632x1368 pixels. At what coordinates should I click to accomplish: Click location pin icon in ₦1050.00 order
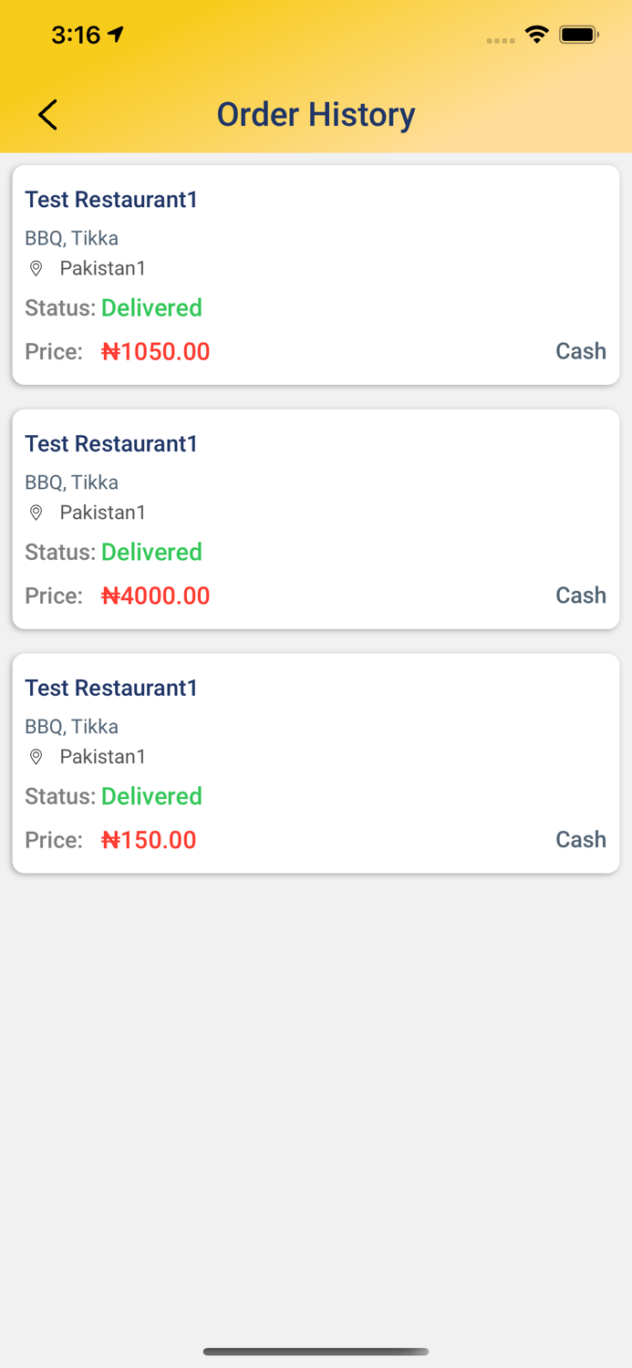point(36,268)
